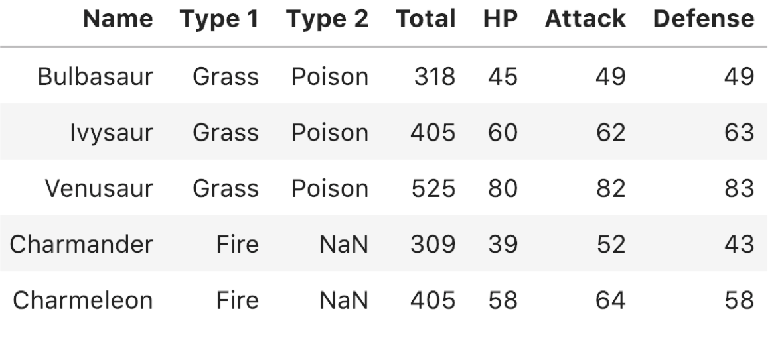Click the Ivysaur name cell

(111, 133)
